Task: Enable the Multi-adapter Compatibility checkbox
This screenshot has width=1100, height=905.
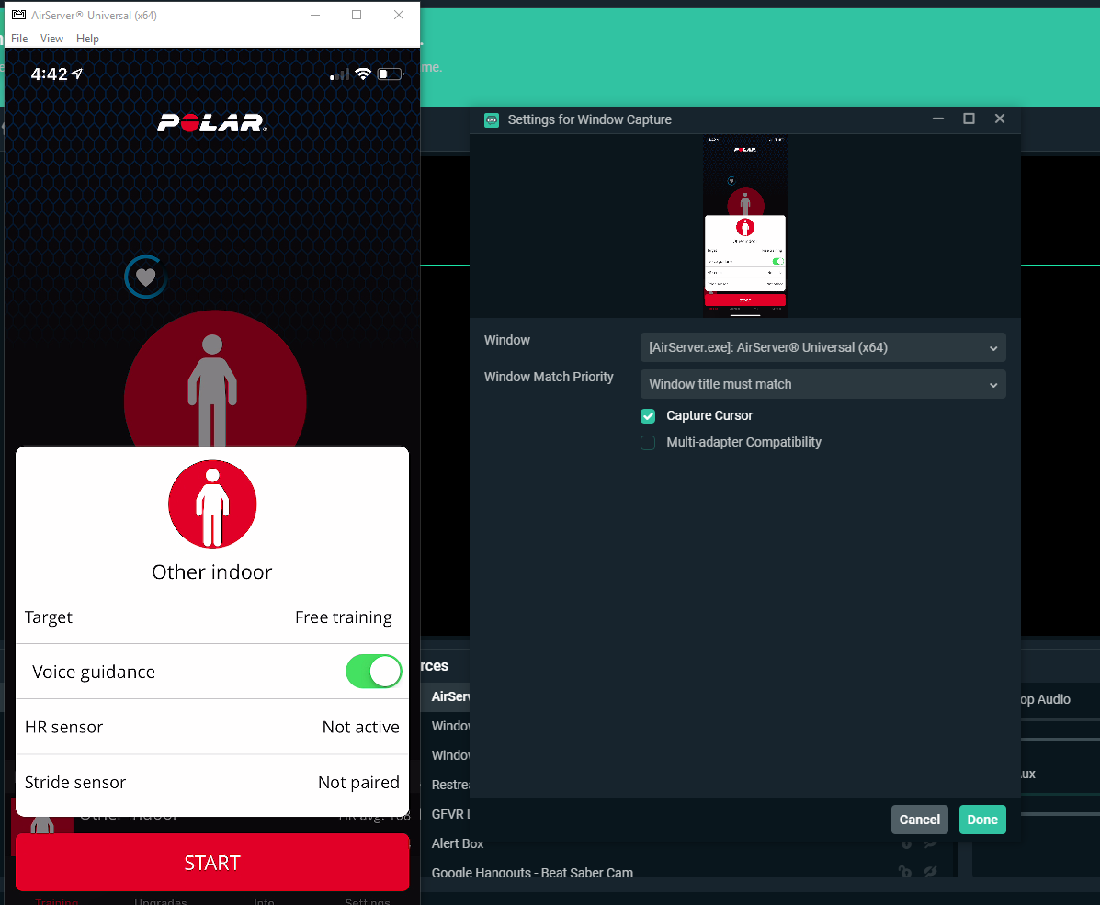Action: 648,443
